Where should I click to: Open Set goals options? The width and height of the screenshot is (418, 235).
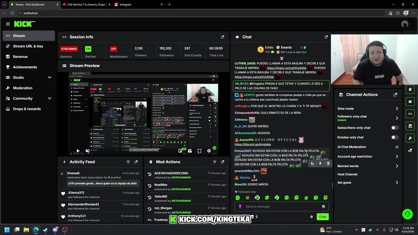tap(368, 183)
